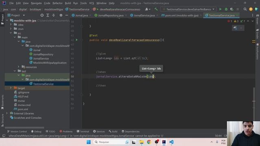Collapse the src folder

(x=11, y=33)
